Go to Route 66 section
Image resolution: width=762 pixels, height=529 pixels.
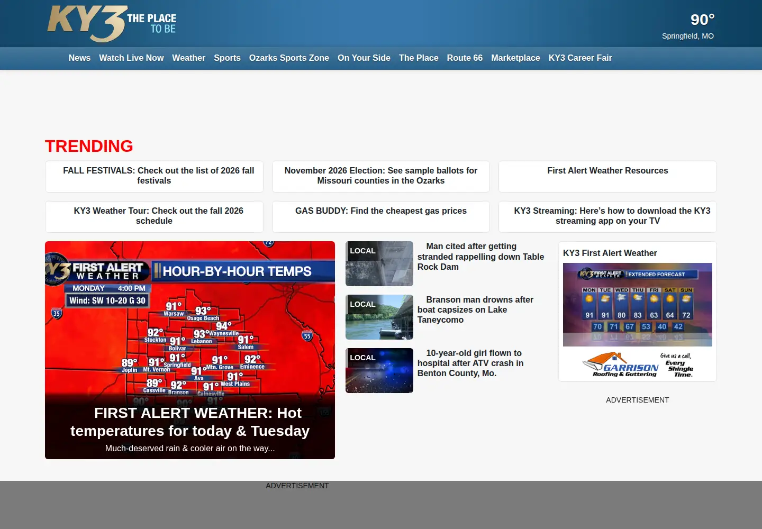tap(465, 58)
